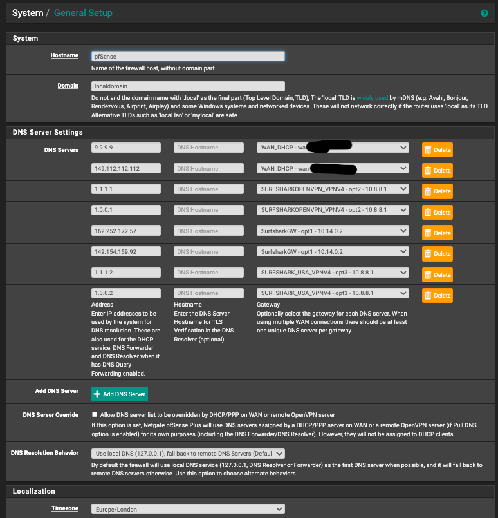The image size is (498, 518).
Task: Click the 9.9.9.9 address field
Action: coord(126,148)
